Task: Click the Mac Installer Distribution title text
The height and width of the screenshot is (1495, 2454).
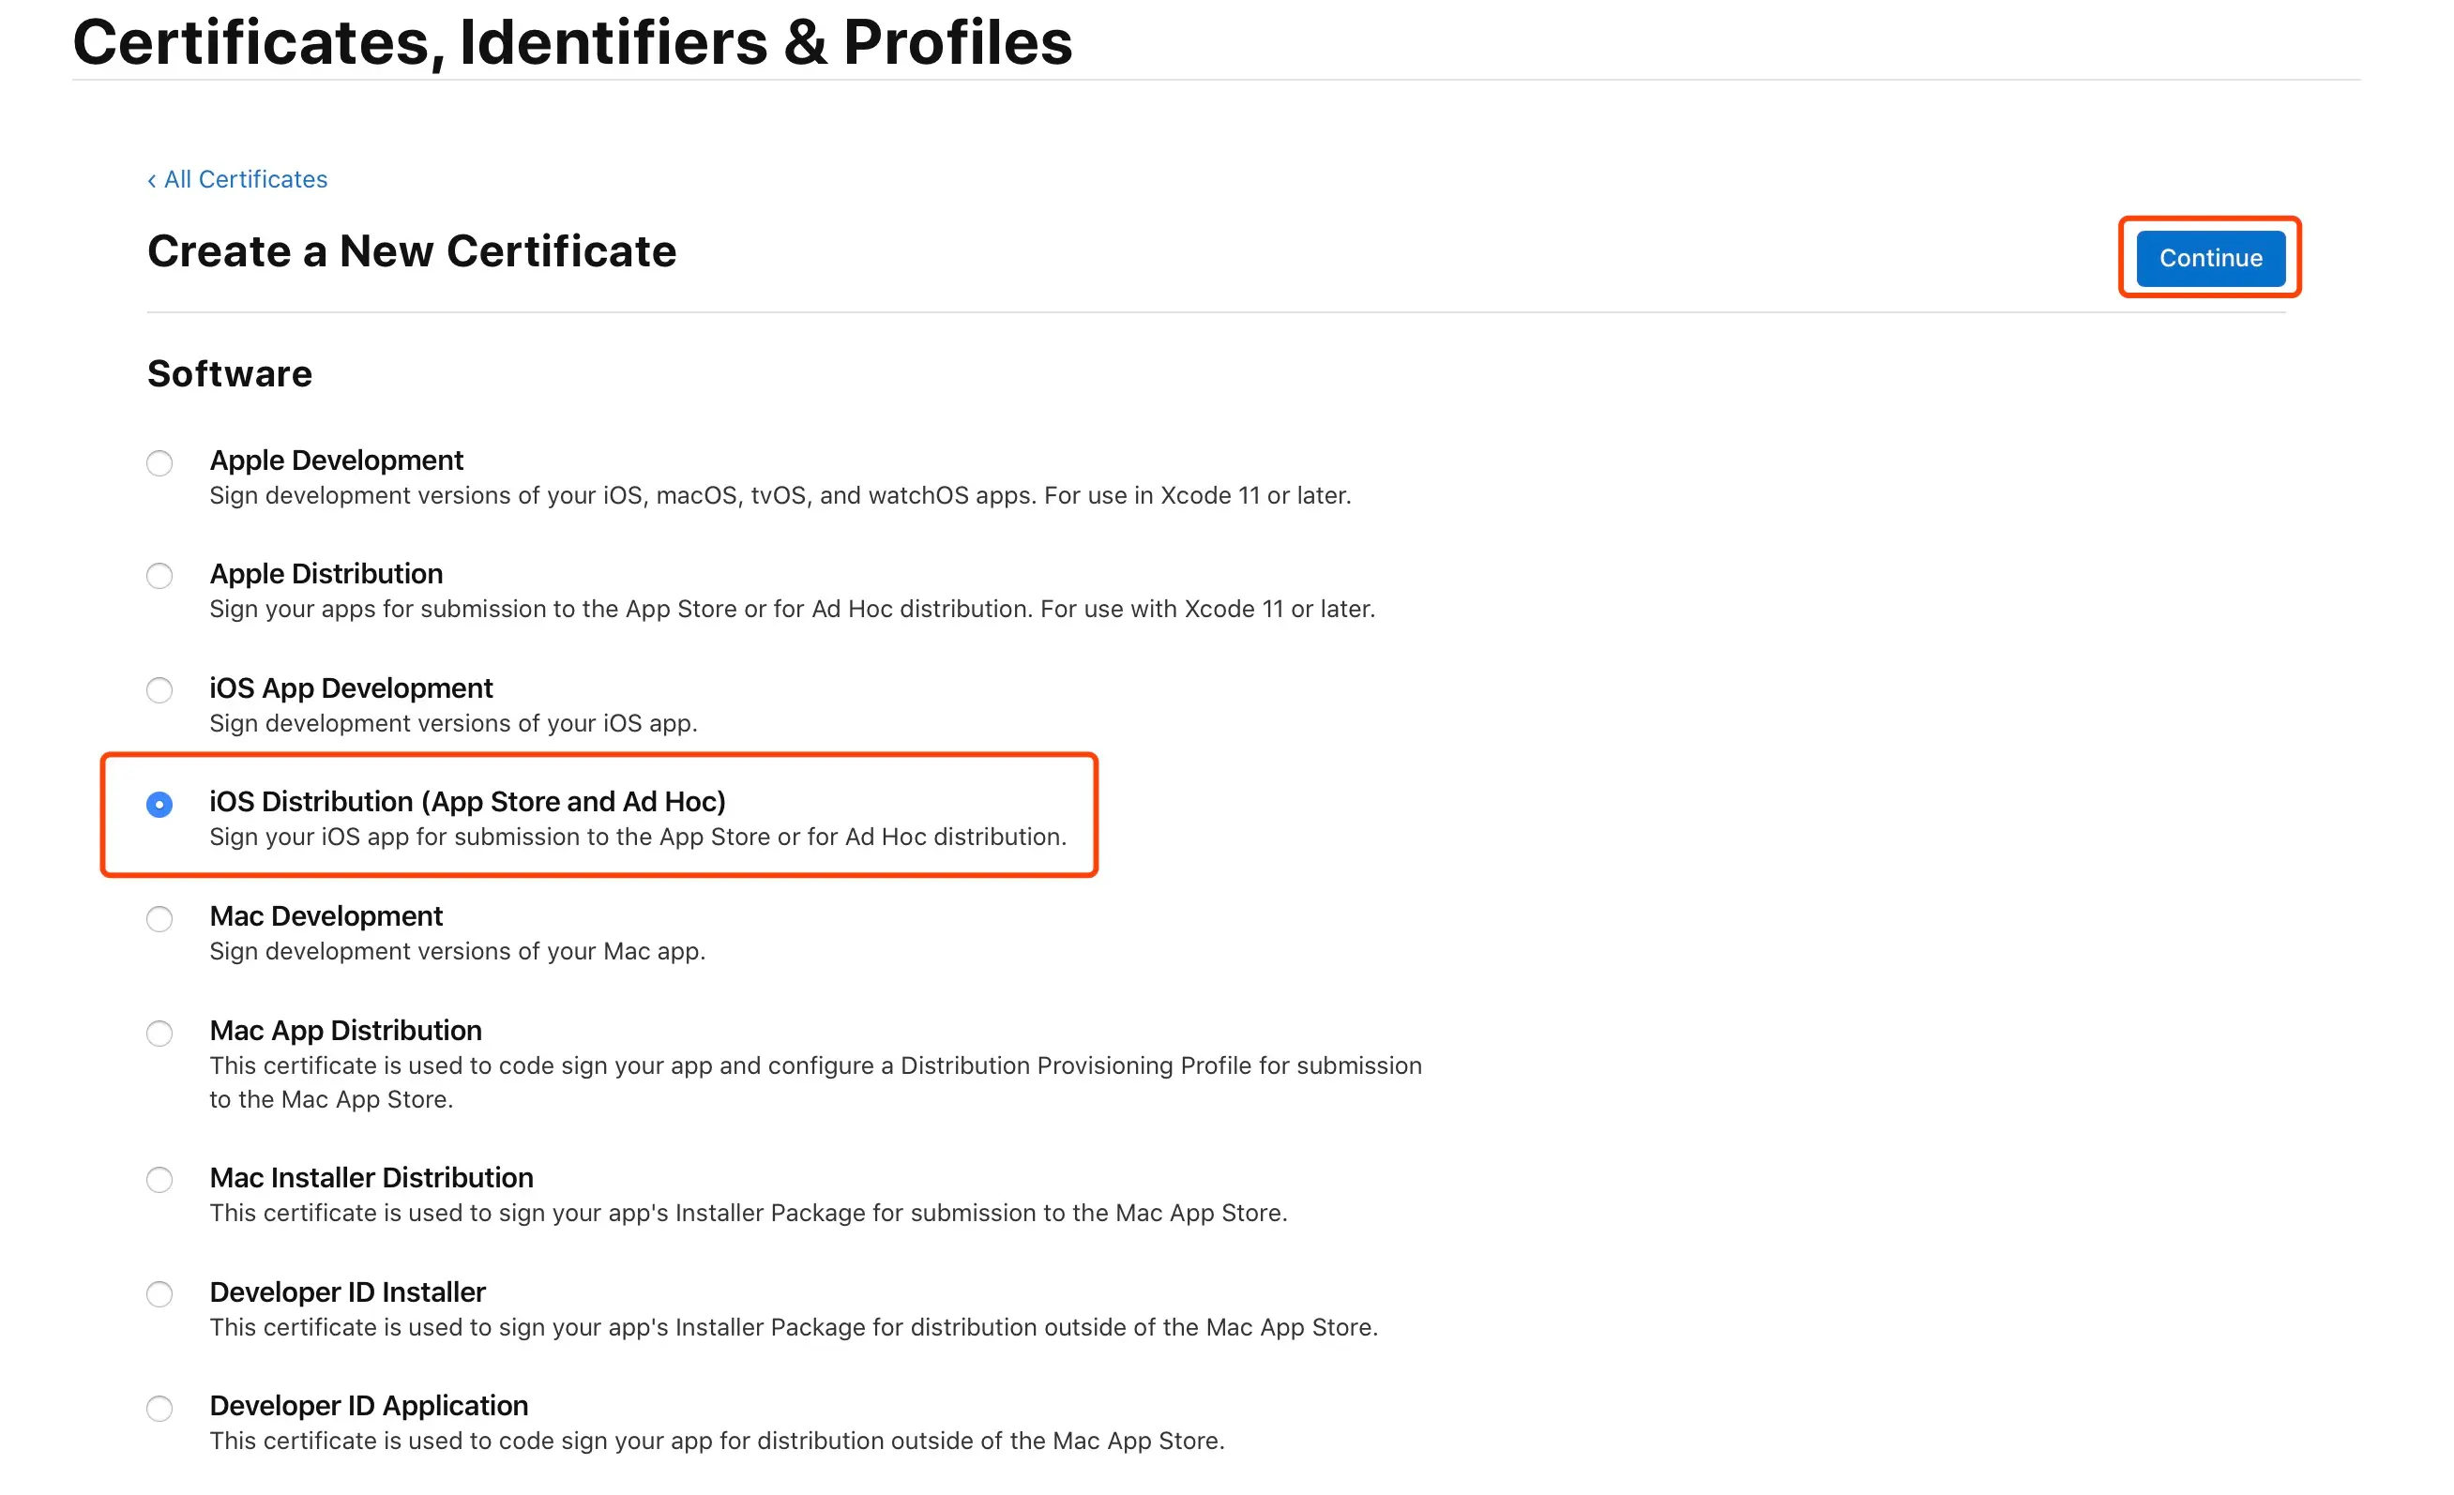Action: point(371,1177)
